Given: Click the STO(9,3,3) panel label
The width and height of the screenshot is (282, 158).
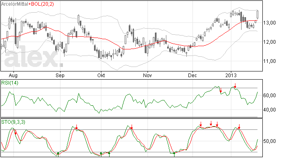Looking at the screenshot, I should (13, 122).
